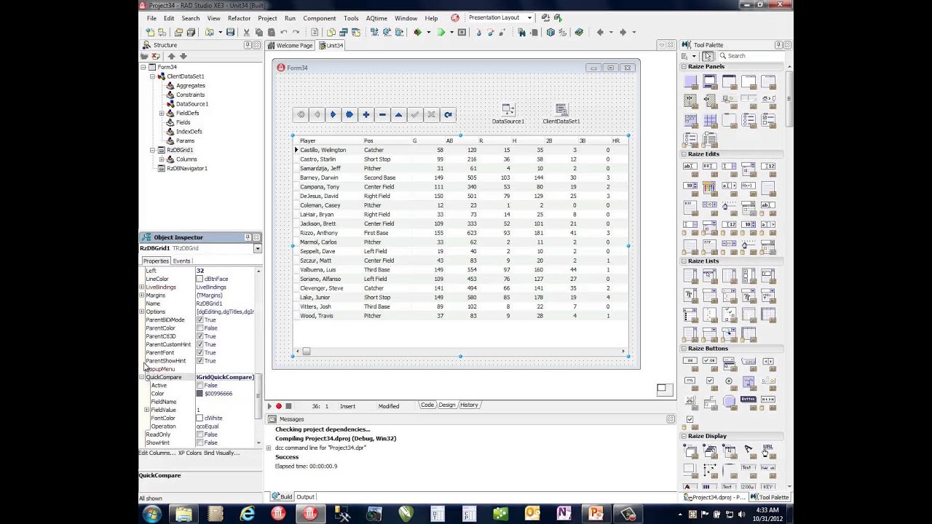
Task: Click the forward navigation arrow in toolbar
Action: pyautogui.click(x=623, y=32)
